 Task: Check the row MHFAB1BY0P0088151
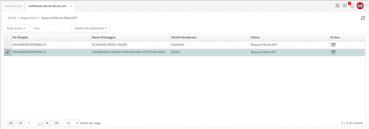(x=8, y=45)
